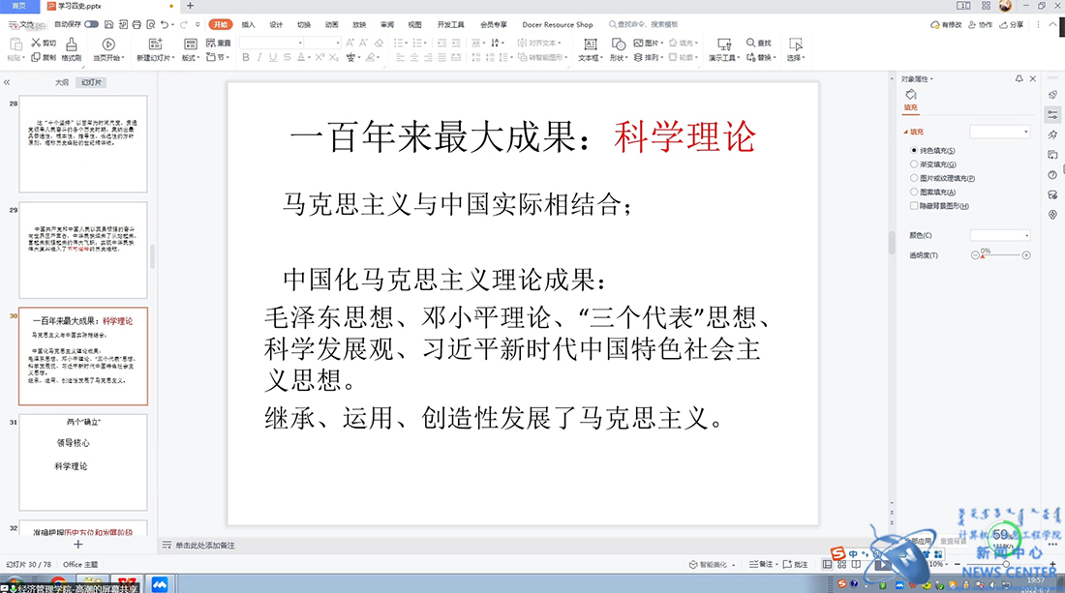
Task: Switch to the 插入 ribbon tab
Action: point(249,24)
